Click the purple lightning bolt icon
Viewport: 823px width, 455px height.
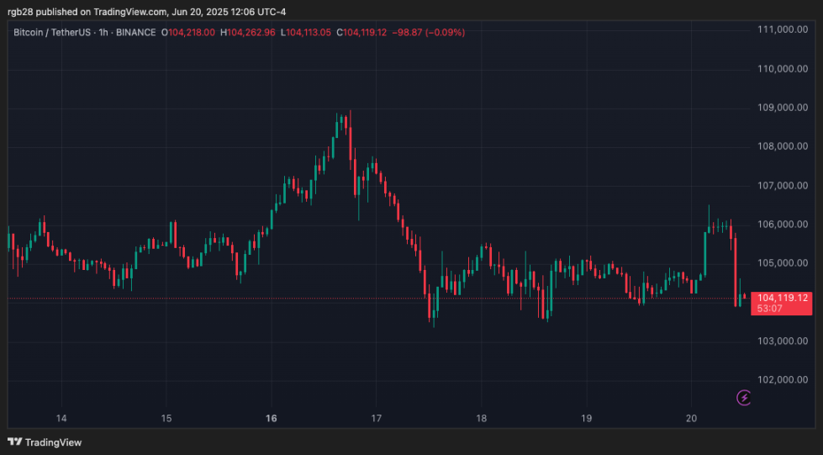tap(744, 398)
